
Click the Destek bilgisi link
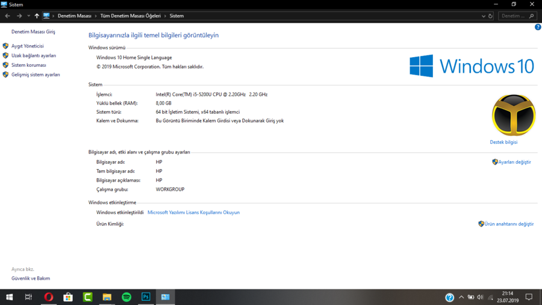503,143
